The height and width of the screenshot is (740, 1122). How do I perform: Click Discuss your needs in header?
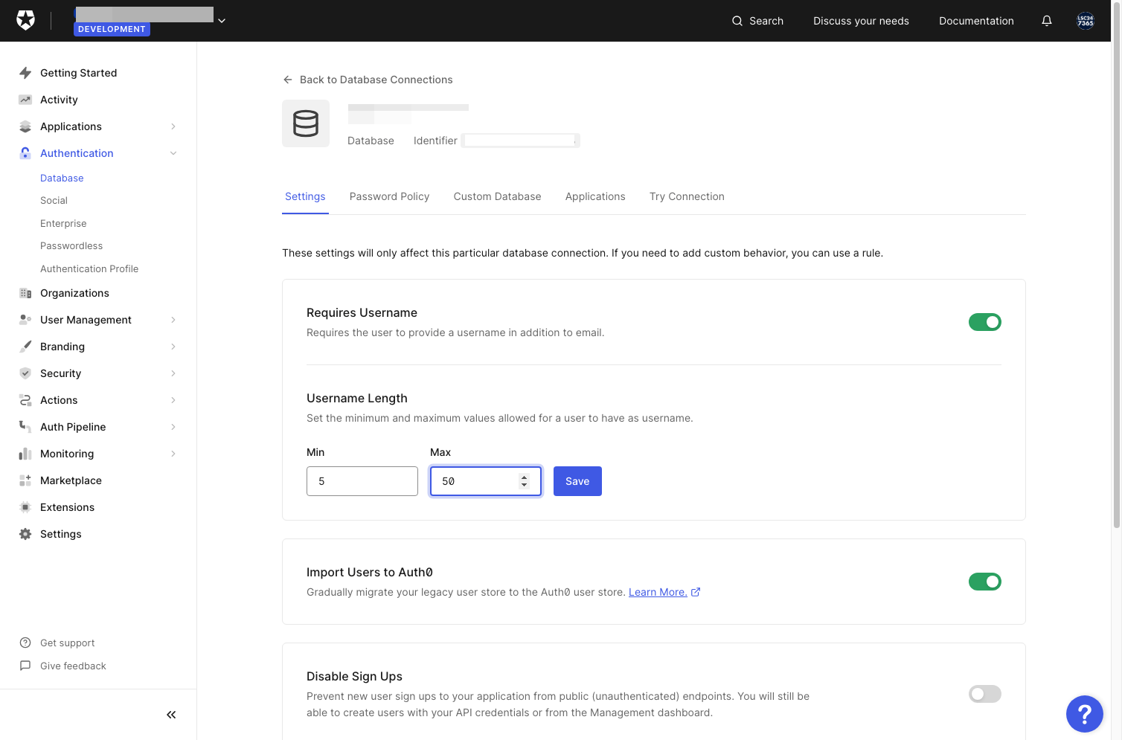coord(861,21)
